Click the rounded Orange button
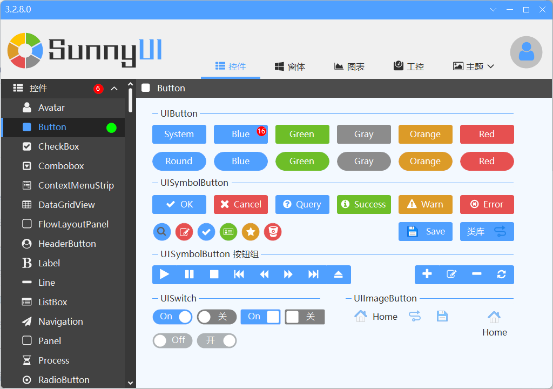 click(x=426, y=162)
